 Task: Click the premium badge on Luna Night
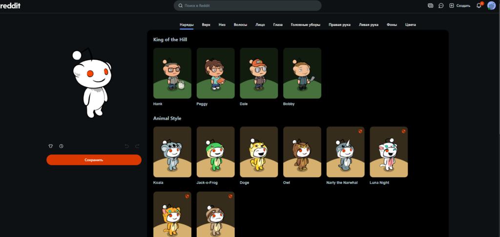(x=403, y=131)
